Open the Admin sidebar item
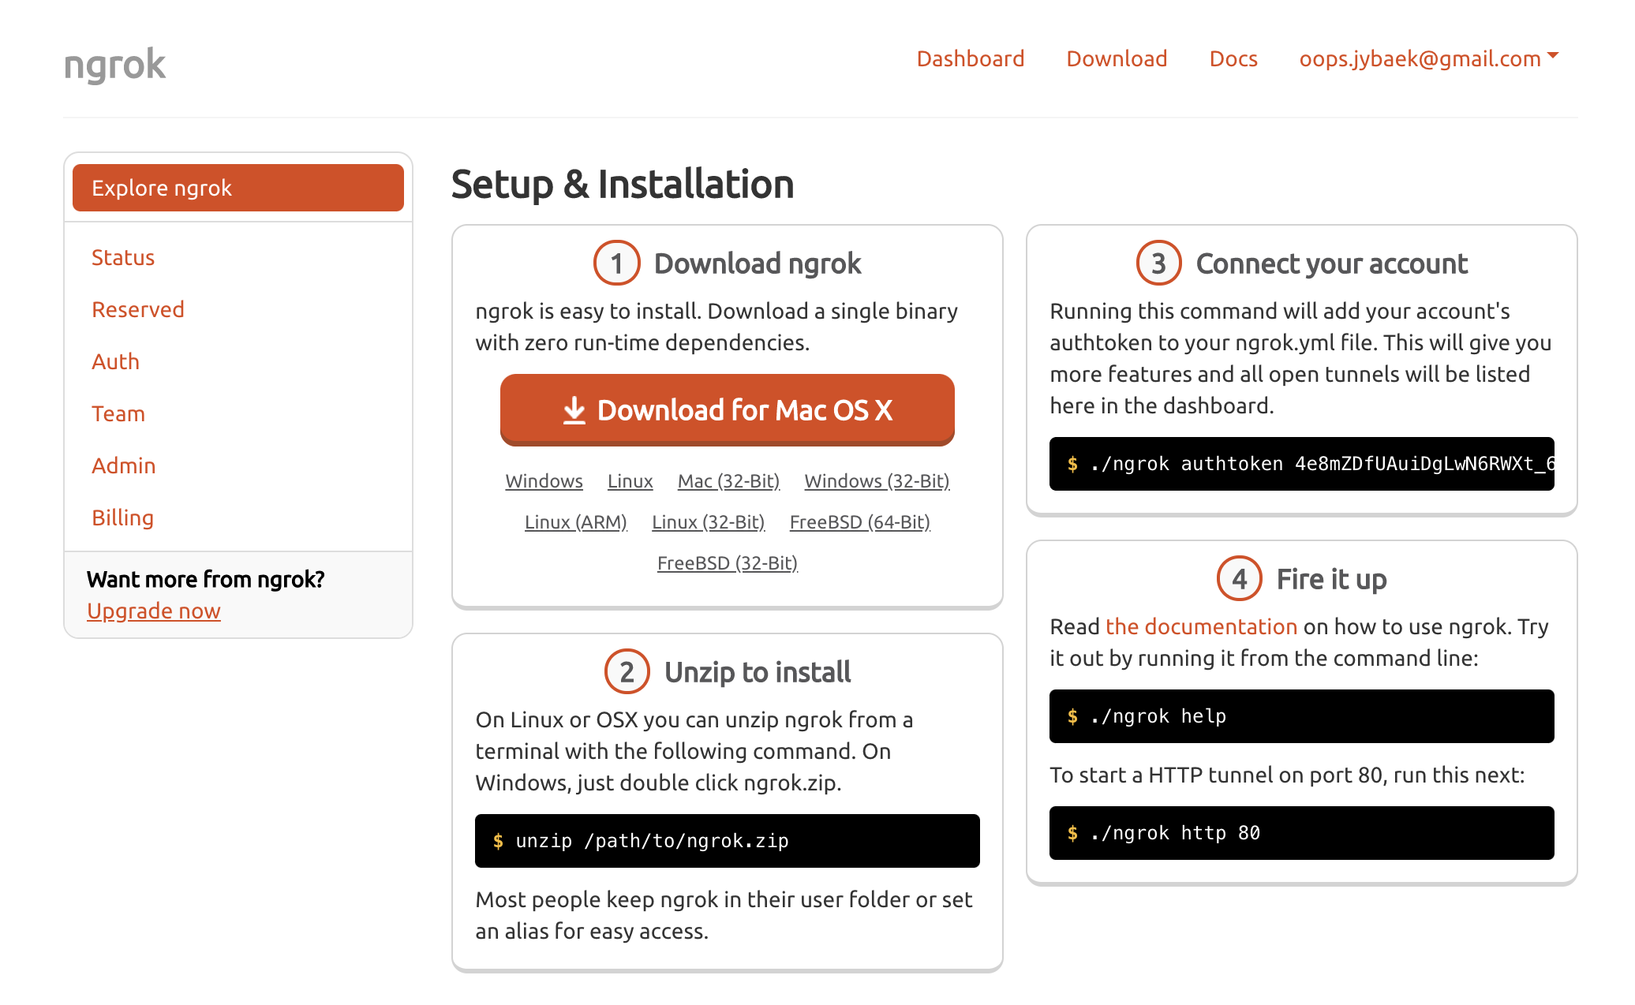Screen dimensions: 1635x1005 [x=124, y=465]
